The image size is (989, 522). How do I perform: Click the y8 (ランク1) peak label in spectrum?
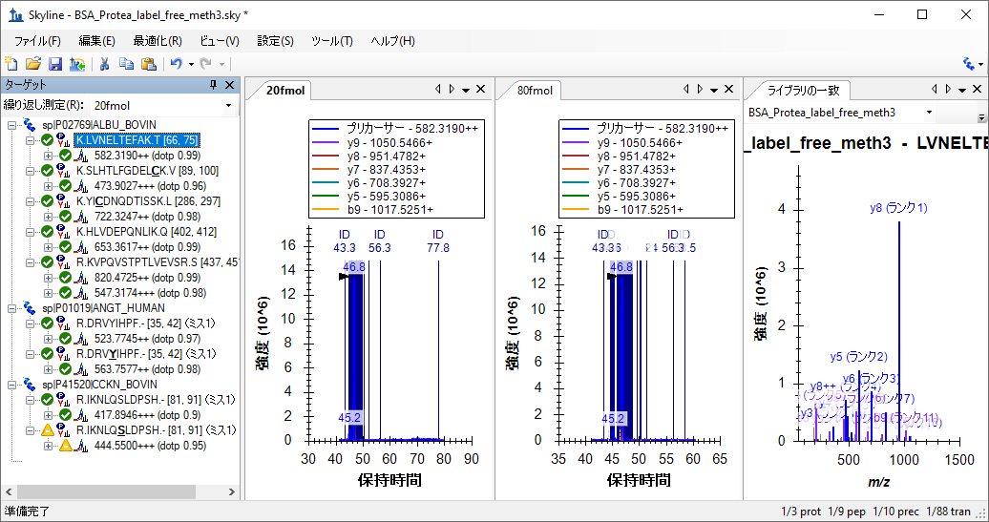coord(898,208)
